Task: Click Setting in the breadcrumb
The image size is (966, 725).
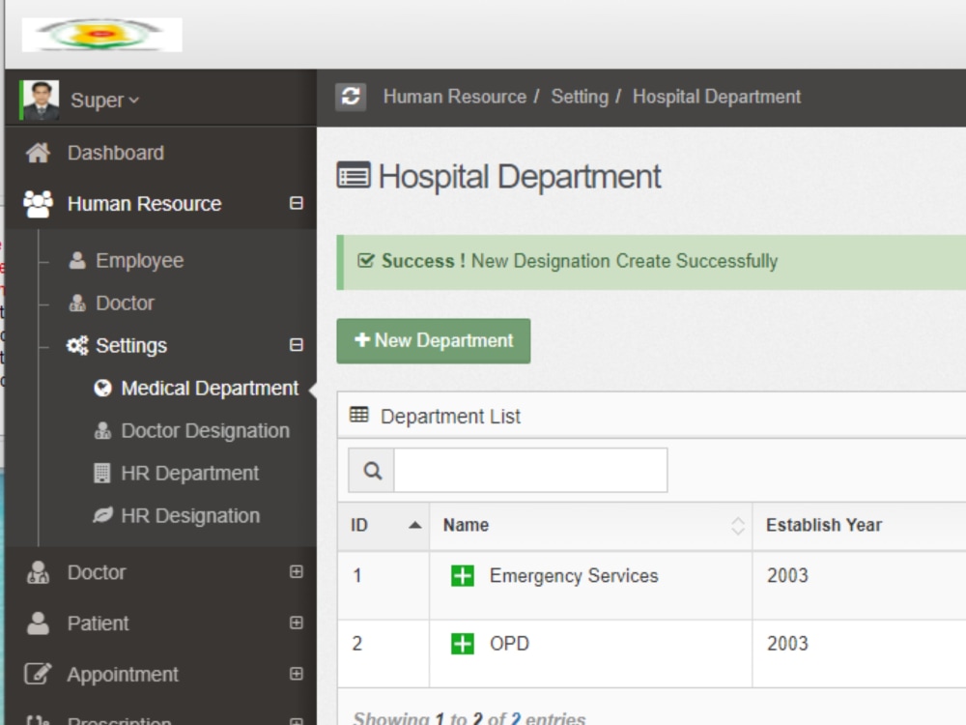Action: click(x=580, y=97)
